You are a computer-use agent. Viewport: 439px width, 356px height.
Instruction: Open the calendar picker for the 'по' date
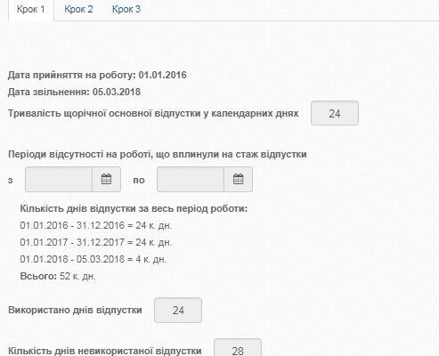click(238, 179)
